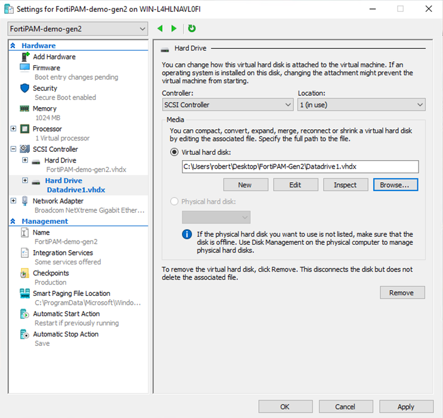Select the Checkpoints tree item
443x418 pixels.
point(51,273)
